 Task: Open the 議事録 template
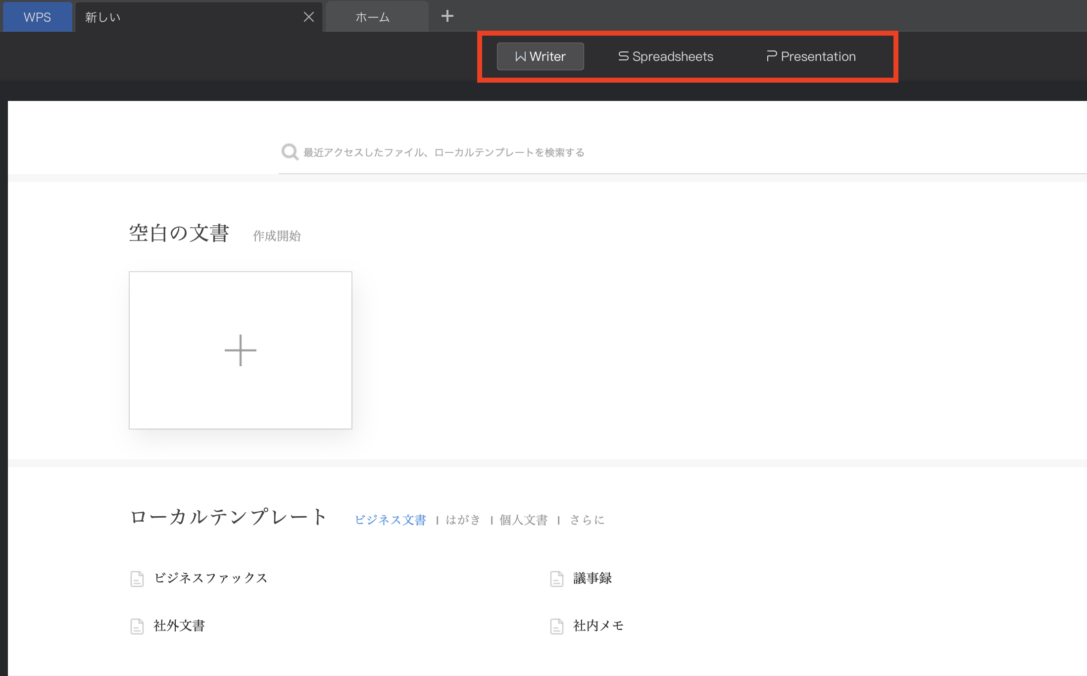tap(593, 578)
